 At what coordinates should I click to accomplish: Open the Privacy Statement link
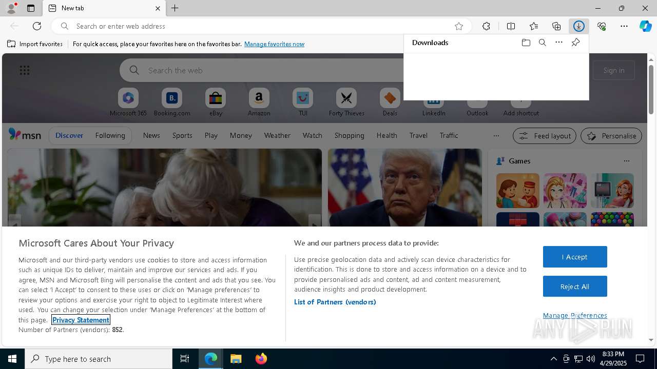pos(81,320)
